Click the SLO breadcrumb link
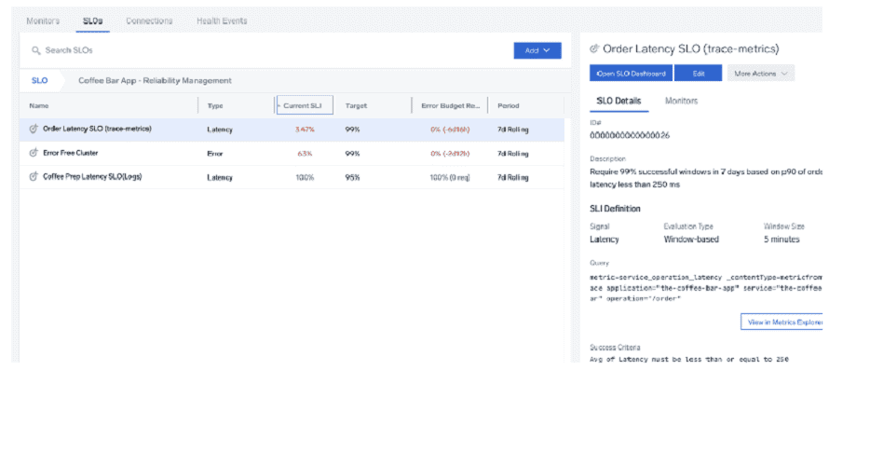The image size is (870, 466). pos(39,80)
